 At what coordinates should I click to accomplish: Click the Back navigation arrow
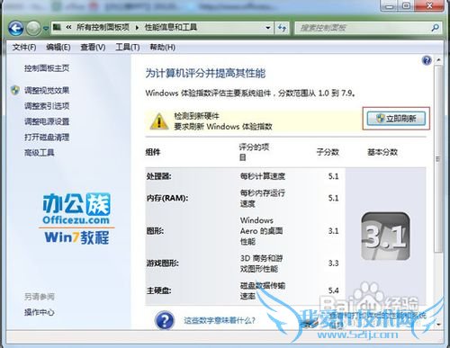(x=16, y=28)
